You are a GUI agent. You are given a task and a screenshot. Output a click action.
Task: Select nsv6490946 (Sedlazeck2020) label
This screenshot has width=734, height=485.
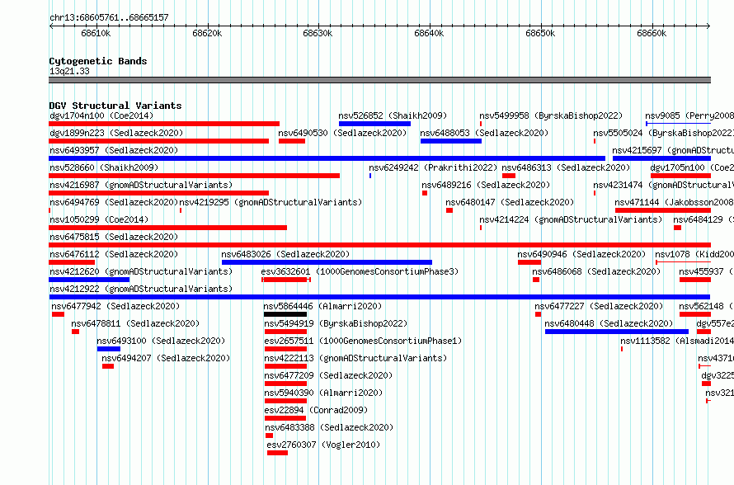pyautogui.click(x=581, y=254)
